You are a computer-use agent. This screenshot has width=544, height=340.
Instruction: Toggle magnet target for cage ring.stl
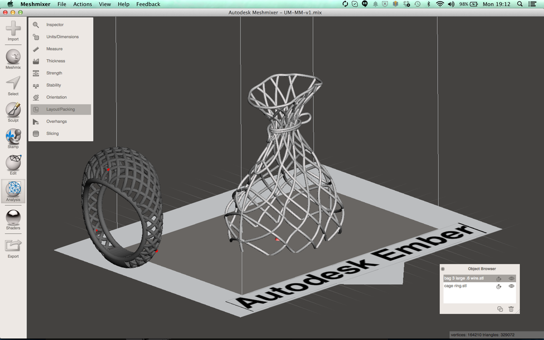pos(498,286)
